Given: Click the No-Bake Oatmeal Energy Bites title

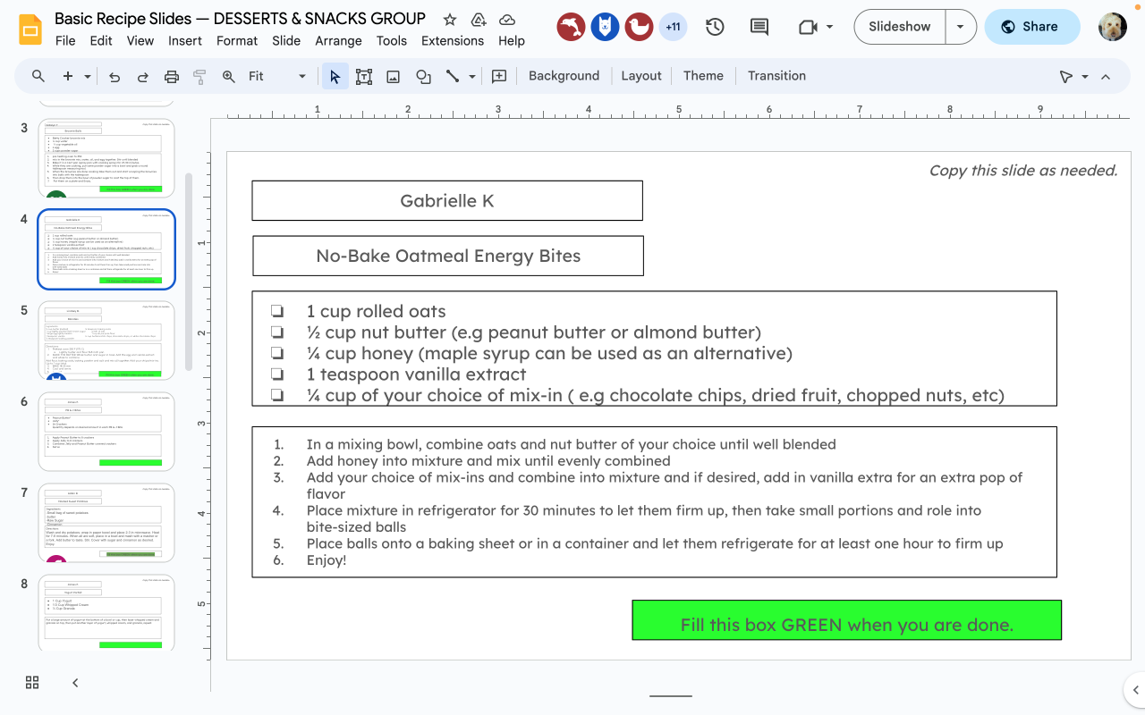Looking at the screenshot, I should pos(448,256).
